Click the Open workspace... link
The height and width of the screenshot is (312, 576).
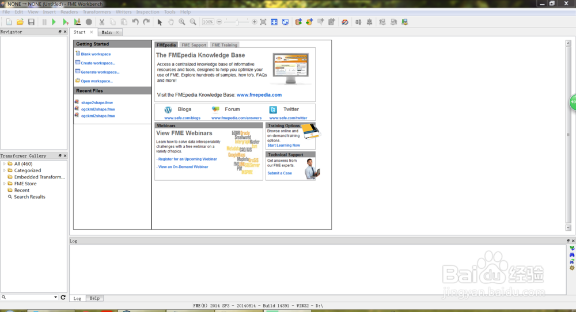point(97,81)
